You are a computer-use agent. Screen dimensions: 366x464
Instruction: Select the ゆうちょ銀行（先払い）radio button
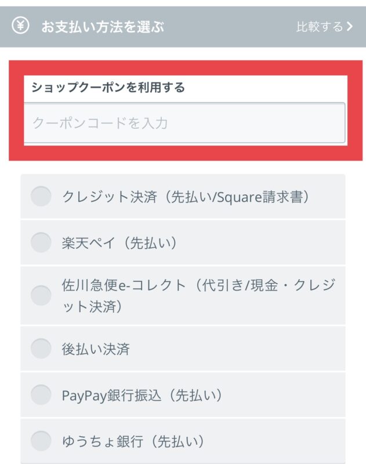tap(41, 441)
